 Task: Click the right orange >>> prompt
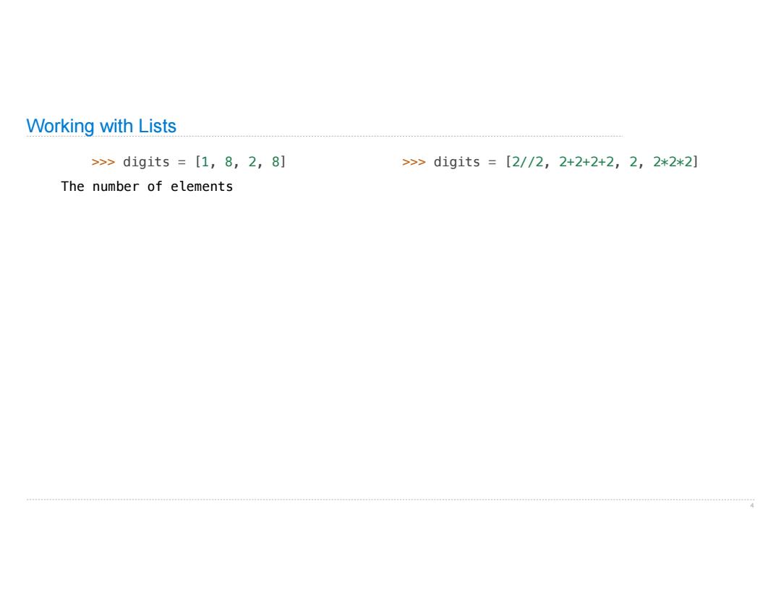click(x=414, y=163)
